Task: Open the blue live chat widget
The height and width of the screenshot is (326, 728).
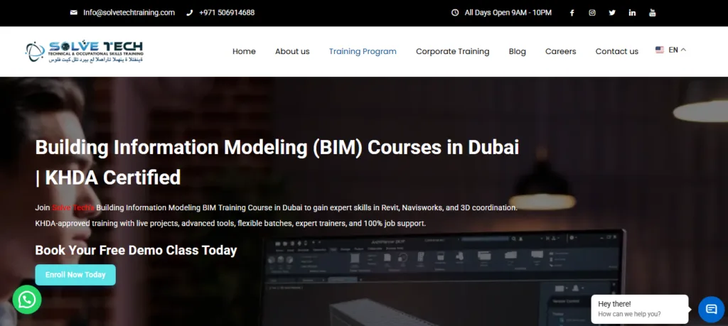Action: pyautogui.click(x=711, y=309)
